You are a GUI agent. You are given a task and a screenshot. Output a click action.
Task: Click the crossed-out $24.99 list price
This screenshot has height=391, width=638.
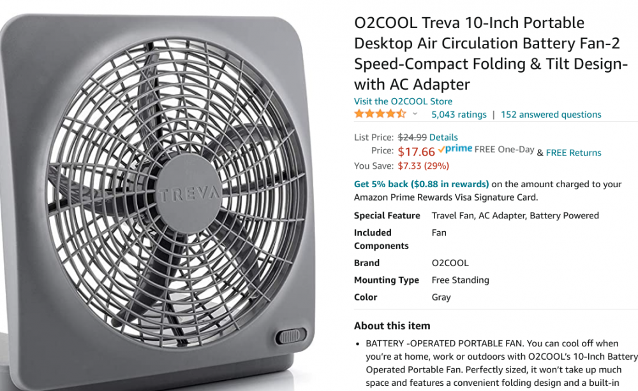click(412, 137)
